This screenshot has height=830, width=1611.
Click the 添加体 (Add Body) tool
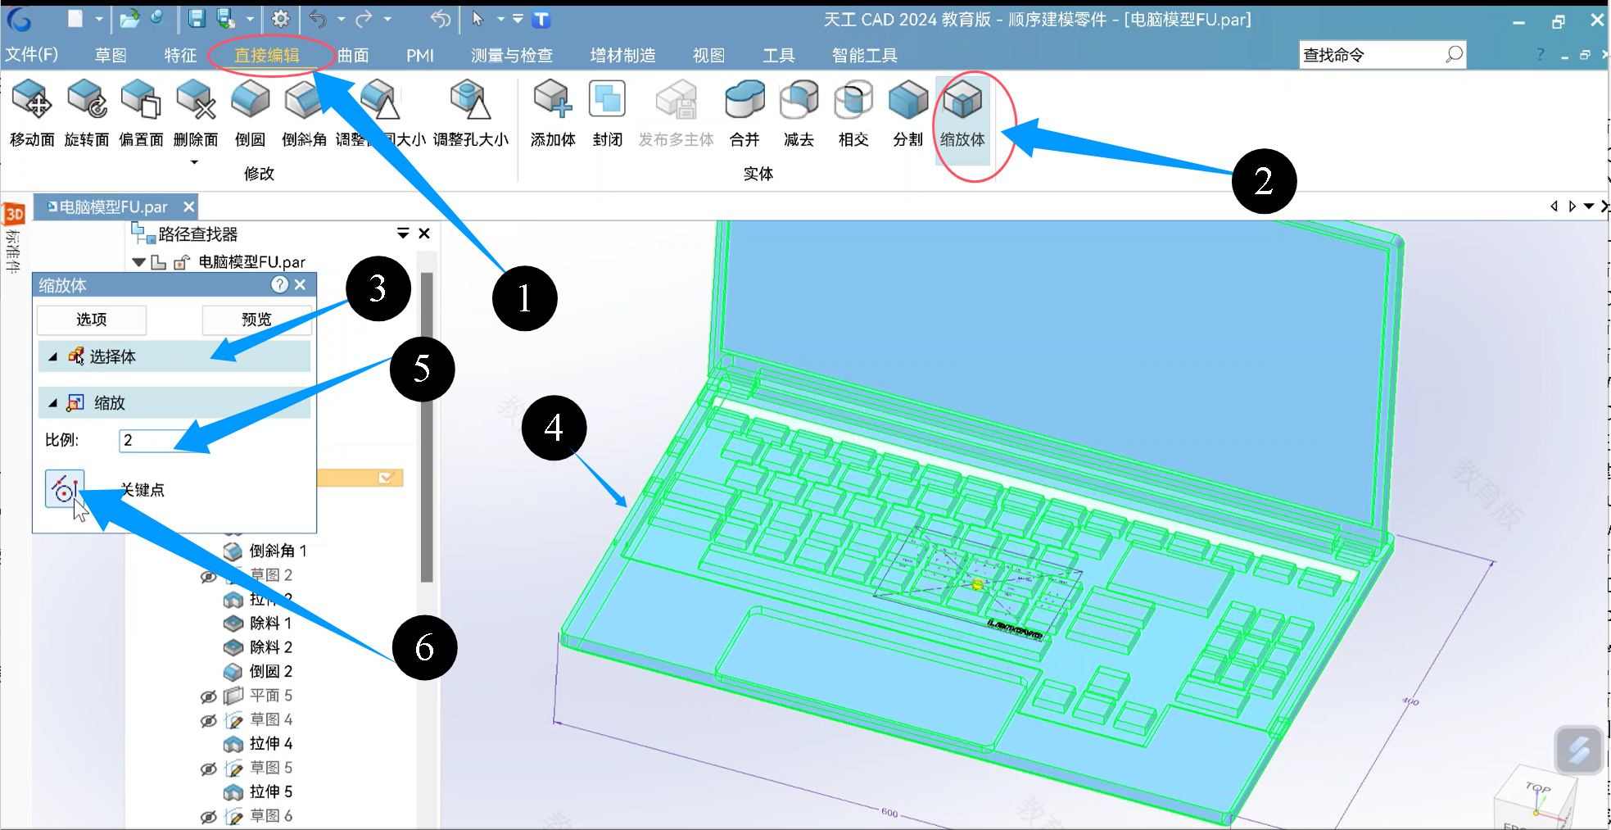click(x=553, y=113)
